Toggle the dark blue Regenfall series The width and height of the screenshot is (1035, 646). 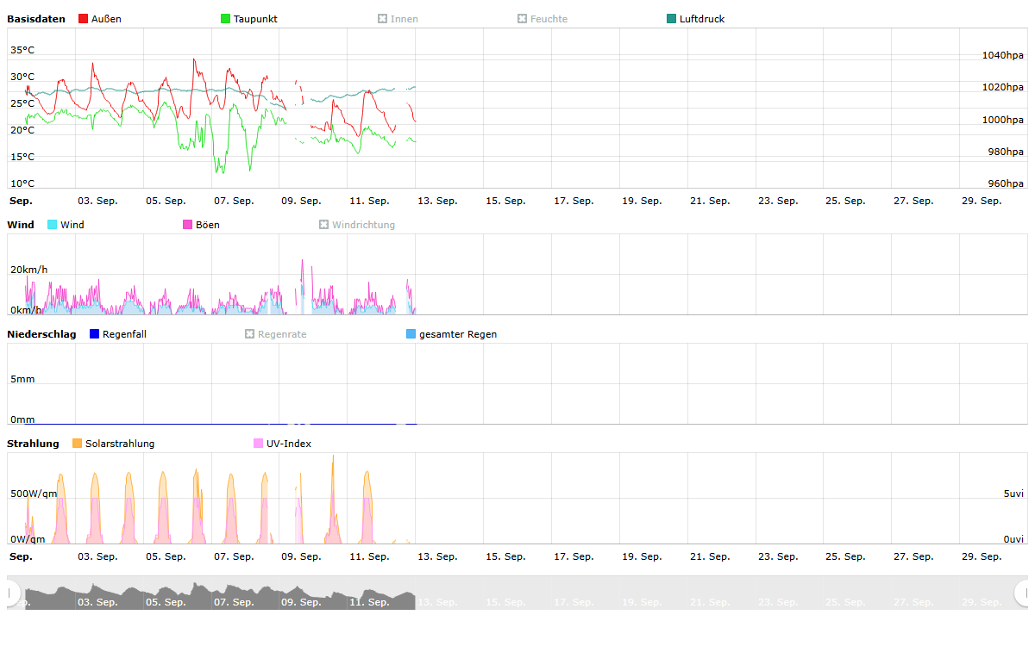pos(118,334)
